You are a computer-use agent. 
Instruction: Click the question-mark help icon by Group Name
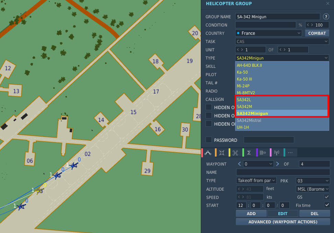326,17
